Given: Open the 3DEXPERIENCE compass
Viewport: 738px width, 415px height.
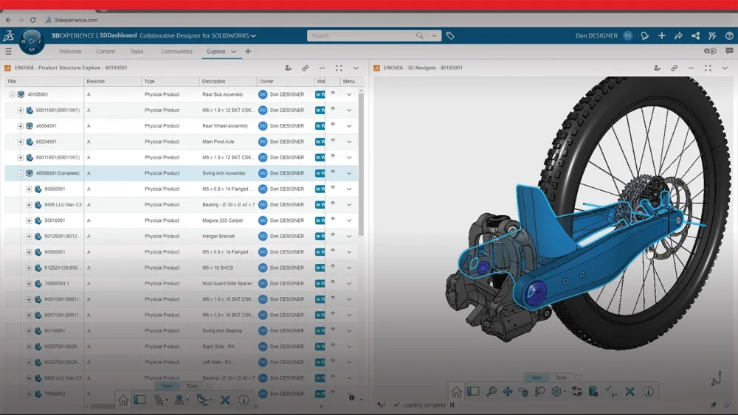Looking at the screenshot, I should (32, 42).
